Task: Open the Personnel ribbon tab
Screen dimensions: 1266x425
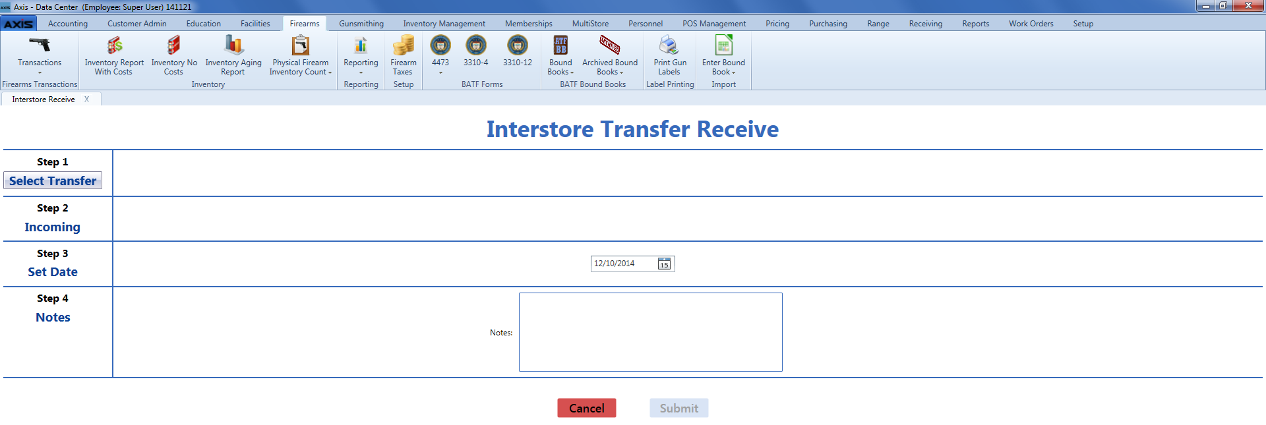Action: [646, 24]
